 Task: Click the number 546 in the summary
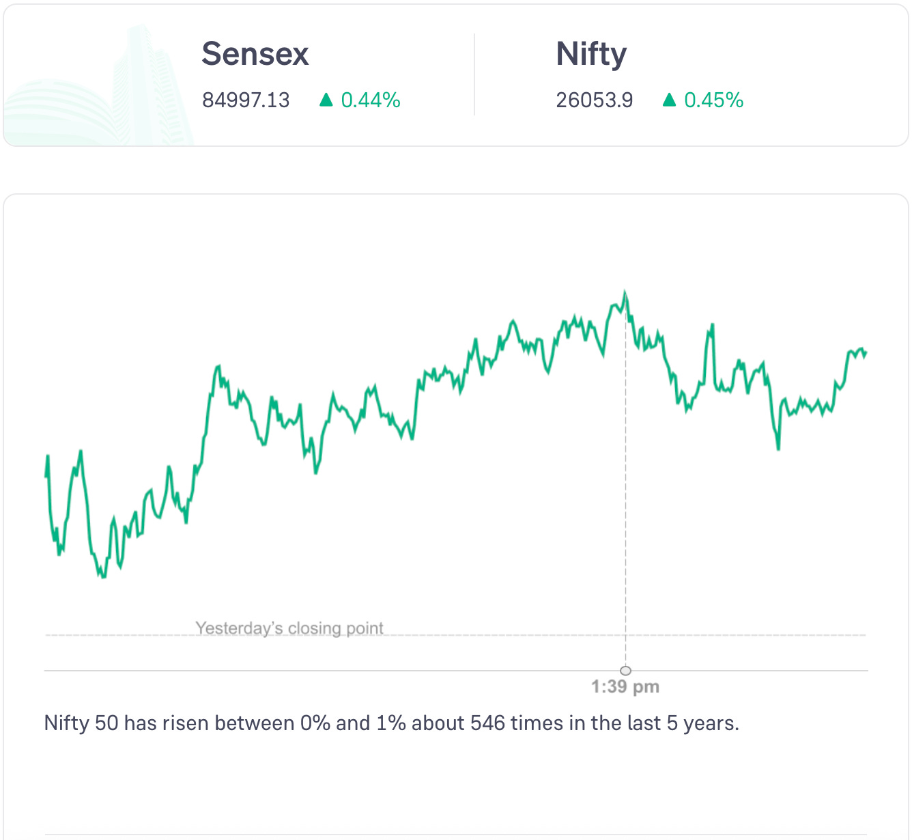coord(488,723)
